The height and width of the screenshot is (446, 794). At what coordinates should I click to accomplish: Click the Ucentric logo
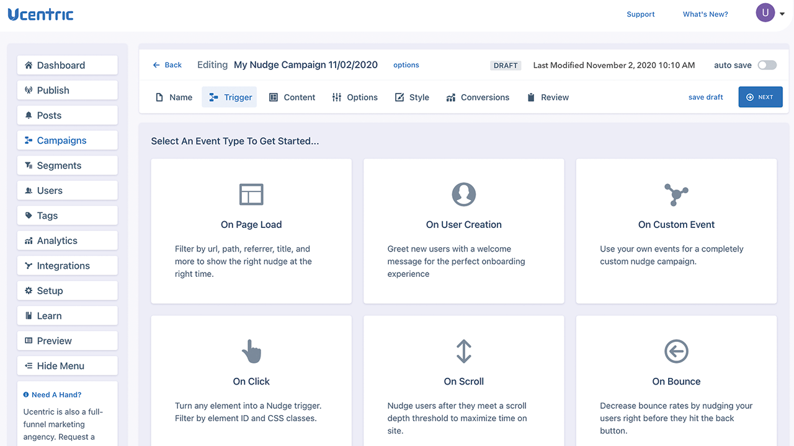click(x=41, y=14)
